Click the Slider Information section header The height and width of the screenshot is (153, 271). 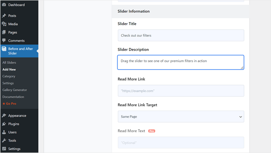pyautogui.click(x=181, y=11)
